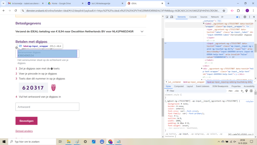257x145 pixels.
Task: Open DevTools settings gear
Action: coord(245,17)
